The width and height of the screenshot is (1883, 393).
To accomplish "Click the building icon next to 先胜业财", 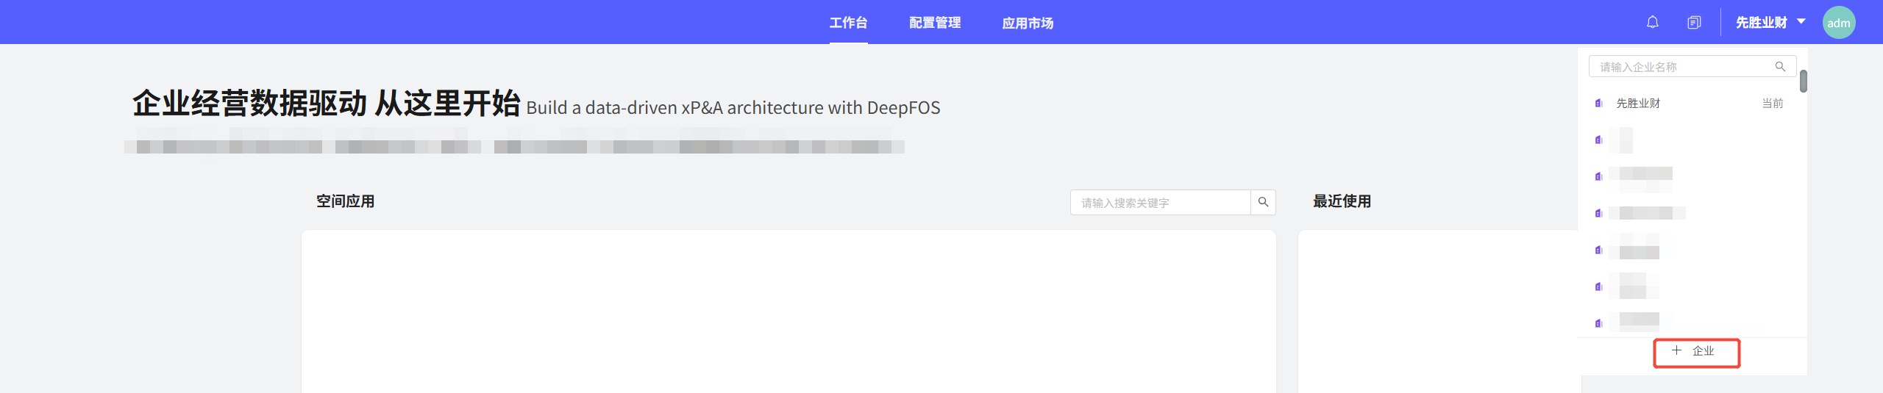I will pyautogui.click(x=1598, y=104).
